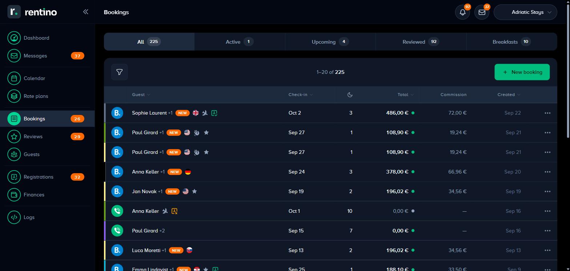Screen dimensions: 570x271
Task: Sort by the Created column header
Action: click(509, 95)
